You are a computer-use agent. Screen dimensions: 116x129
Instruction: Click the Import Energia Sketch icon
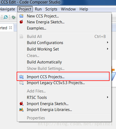coord(21,103)
